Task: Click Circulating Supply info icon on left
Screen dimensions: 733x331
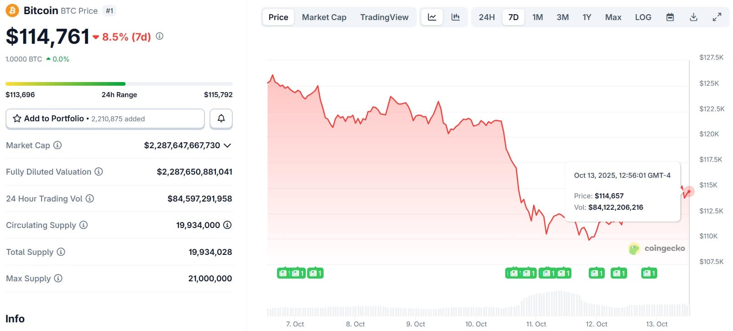Action: 84,225
